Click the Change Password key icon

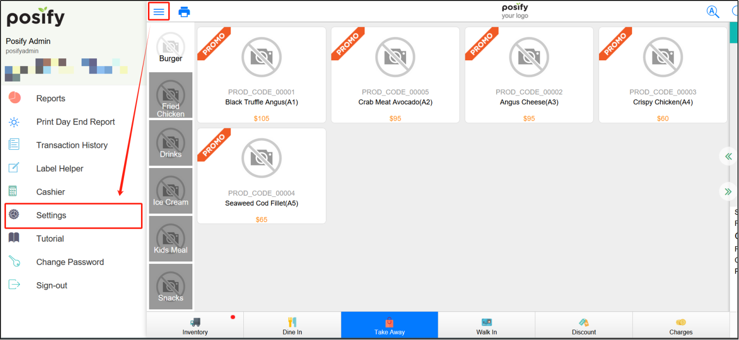tap(14, 261)
